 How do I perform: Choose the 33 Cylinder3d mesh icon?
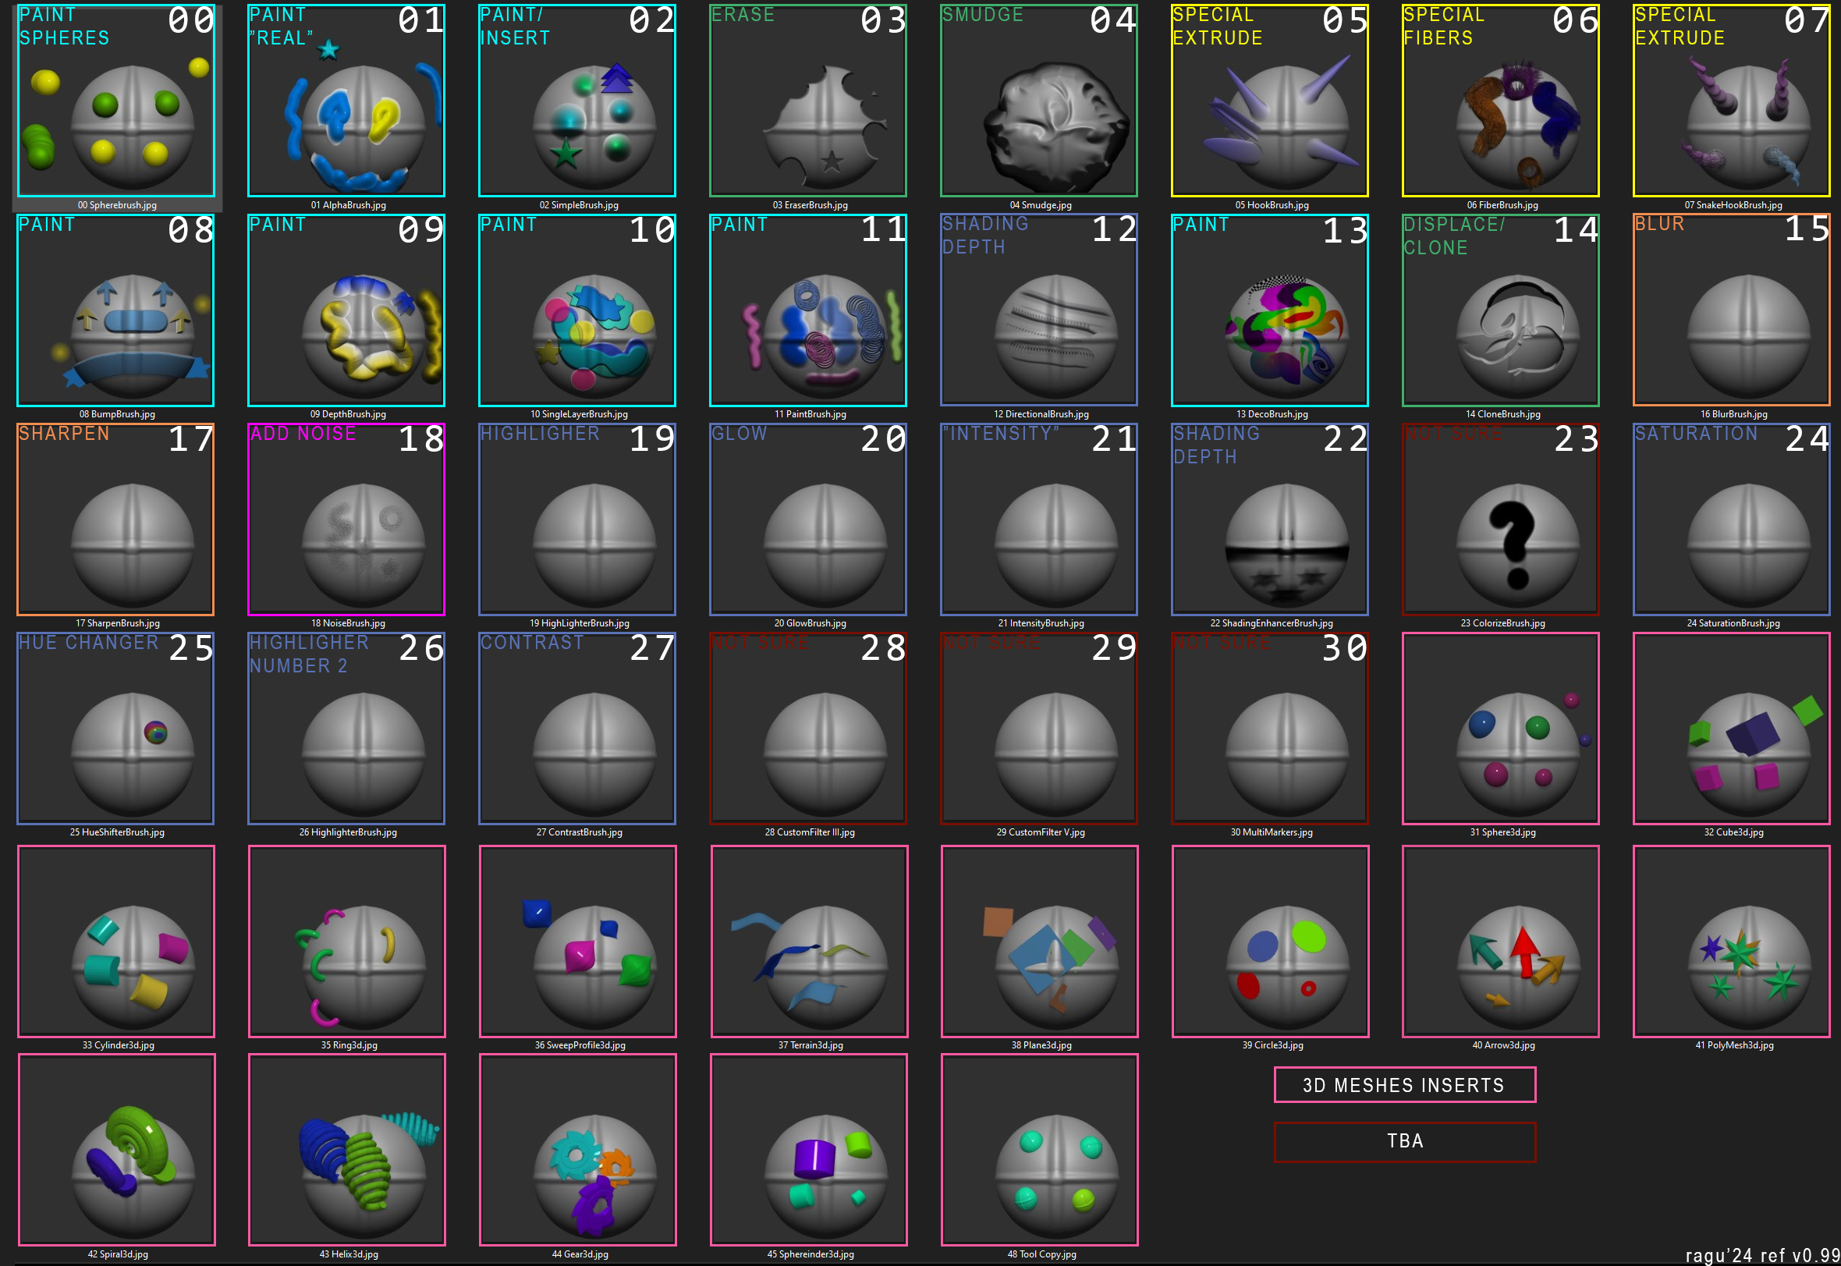point(115,941)
